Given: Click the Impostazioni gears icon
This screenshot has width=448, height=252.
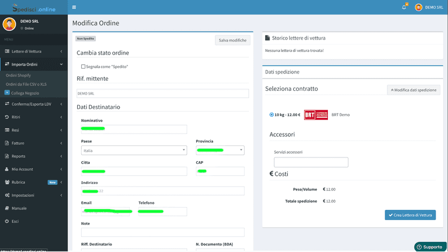Looking at the screenshot, I should point(7,195).
